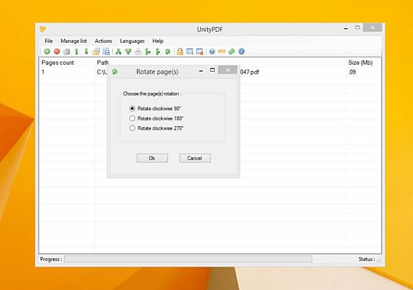This screenshot has width=413, height=290.
Task: Open the Actions menu
Action: pos(103,41)
